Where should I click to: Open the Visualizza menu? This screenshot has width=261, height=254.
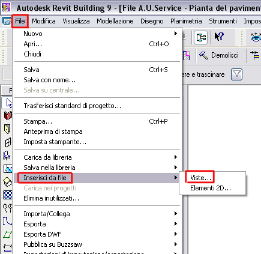click(x=76, y=21)
